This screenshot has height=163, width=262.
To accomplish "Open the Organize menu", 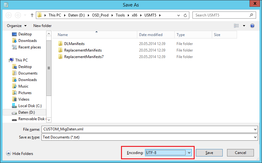I will 17,26.
